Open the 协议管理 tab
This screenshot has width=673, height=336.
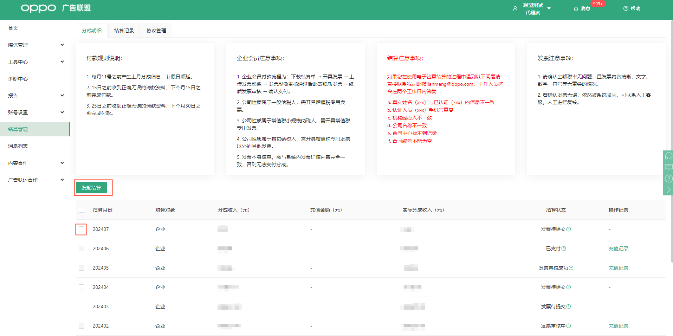[156, 31]
